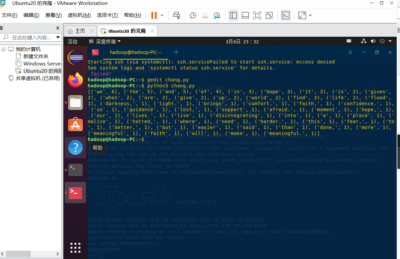Open the snapshot manager
Screen dimensions: 400x259
coord(217,15)
